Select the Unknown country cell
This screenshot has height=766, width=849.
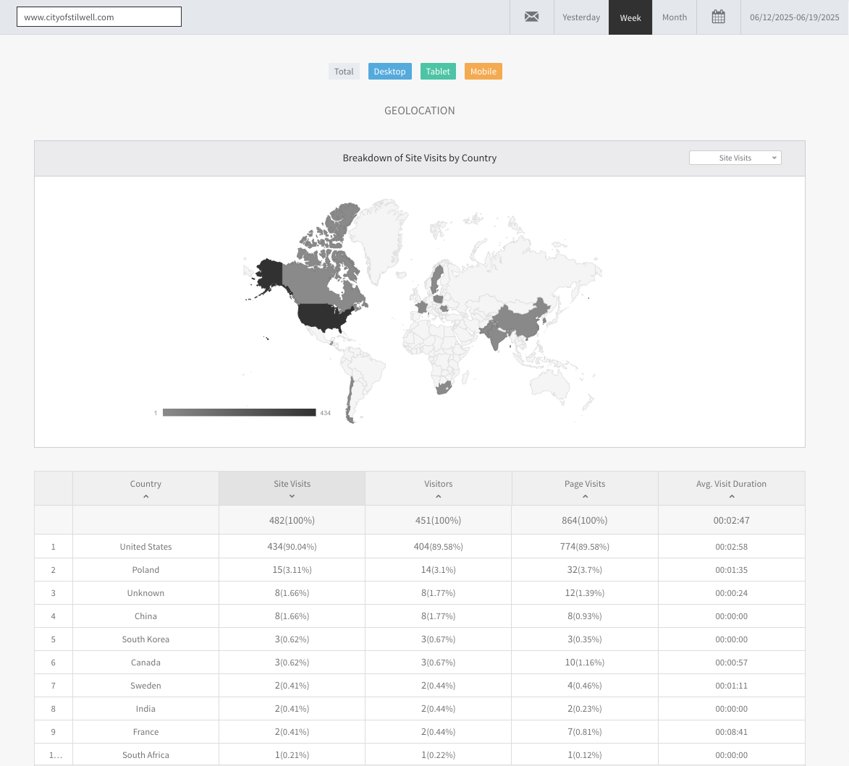click(x=145, y=593)
